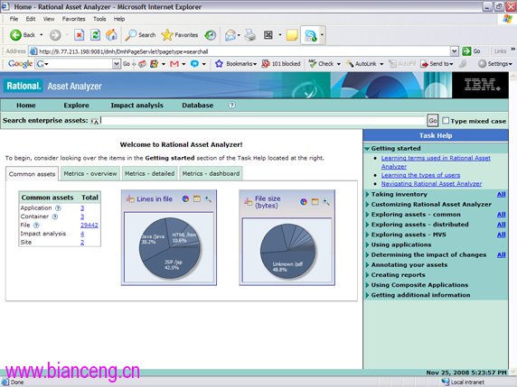The height and width of the screenshot is (387, 517).
Task: Click help icon beside Container row
Action: click(55, 217)
